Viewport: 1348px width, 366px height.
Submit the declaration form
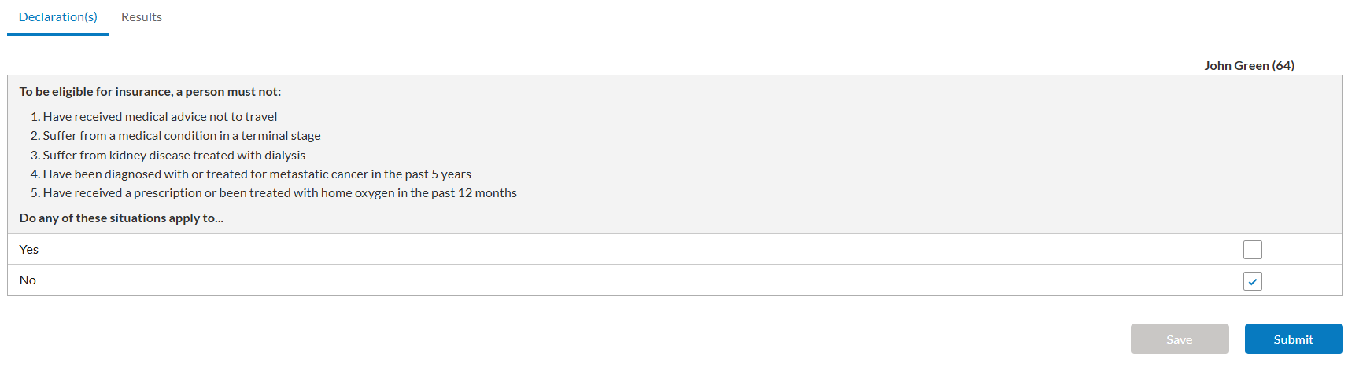1293,339
